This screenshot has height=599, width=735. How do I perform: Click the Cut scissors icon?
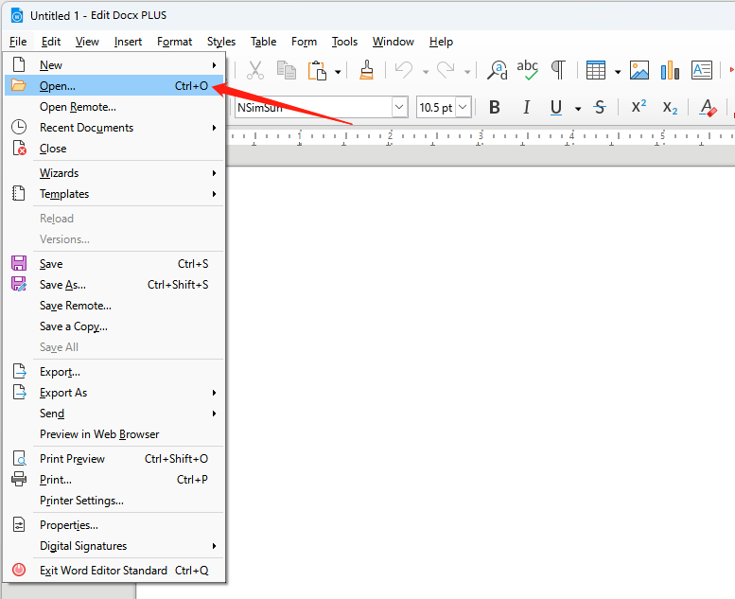255,70
